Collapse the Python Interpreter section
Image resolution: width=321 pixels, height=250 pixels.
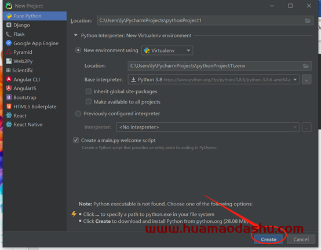76,35
